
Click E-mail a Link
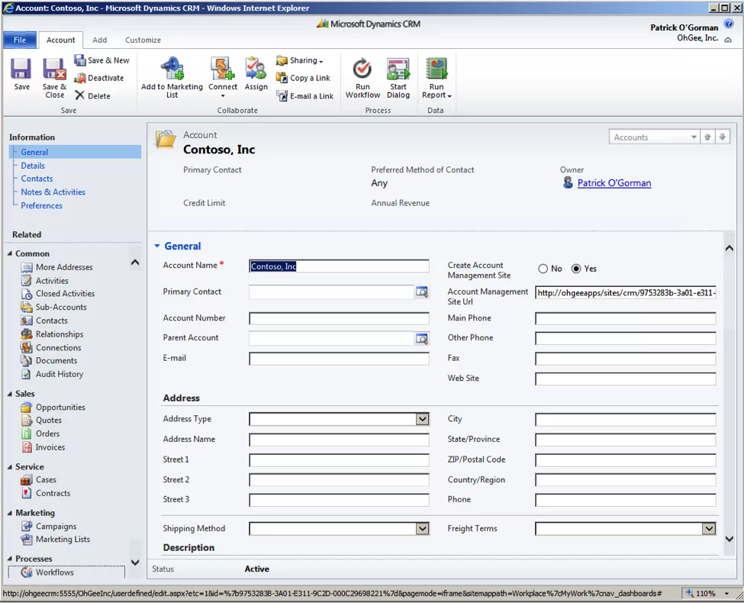305,96
